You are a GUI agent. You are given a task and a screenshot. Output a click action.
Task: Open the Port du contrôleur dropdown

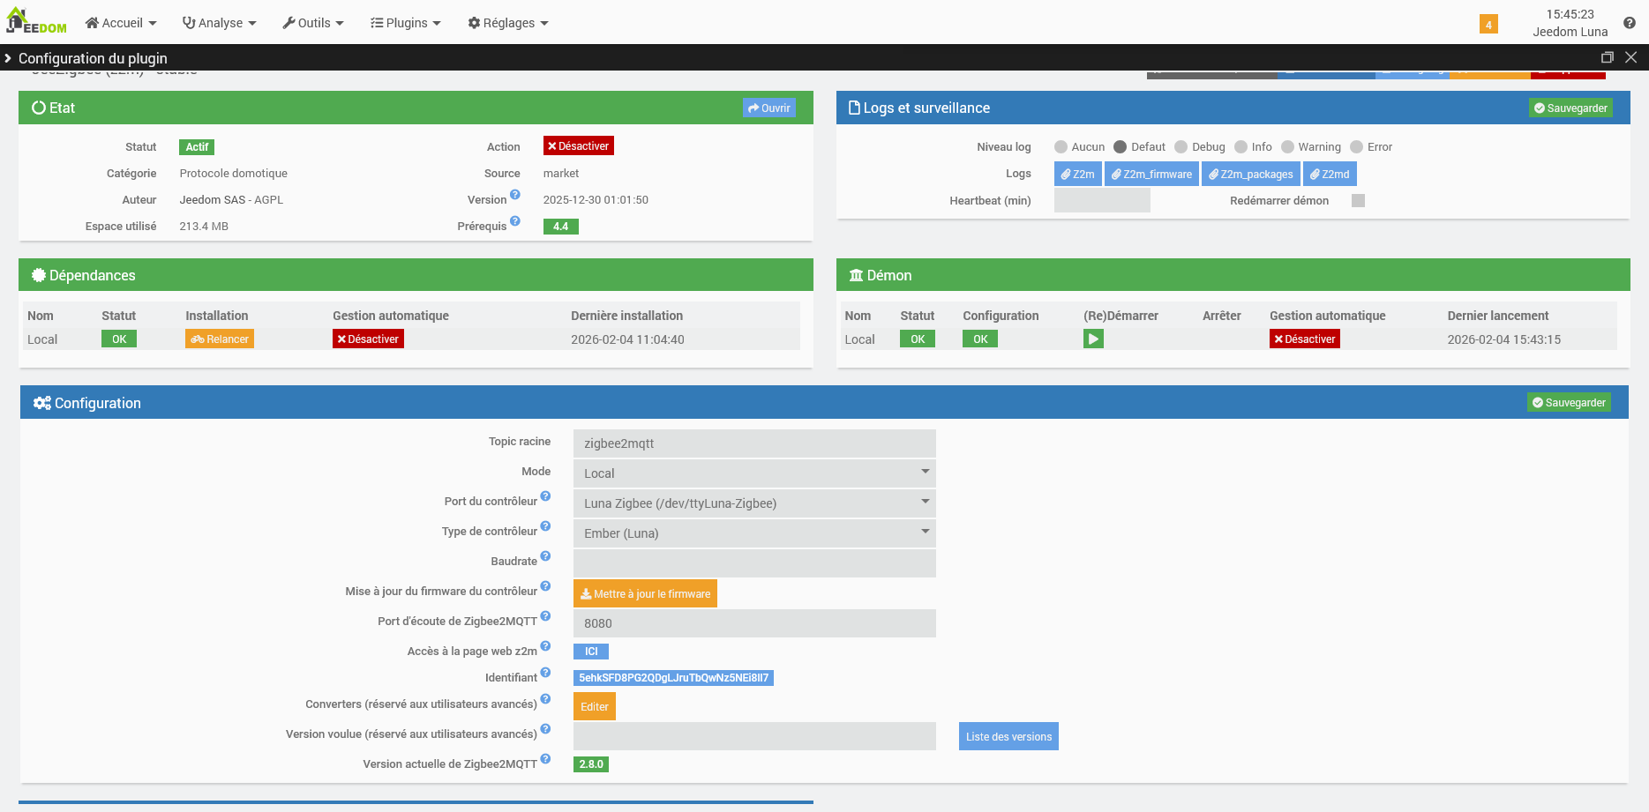(x=753, y=503)
